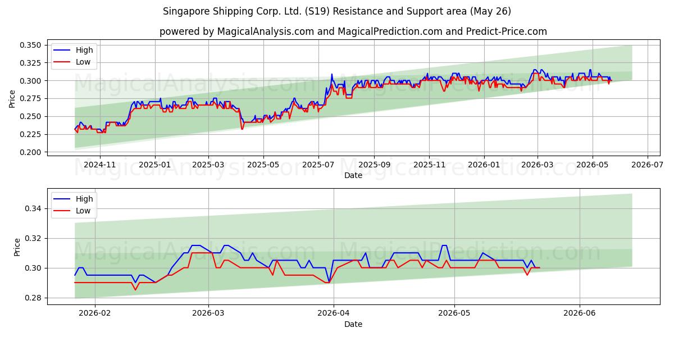Click the 2025-03 date tick label

tap(208, 165)
